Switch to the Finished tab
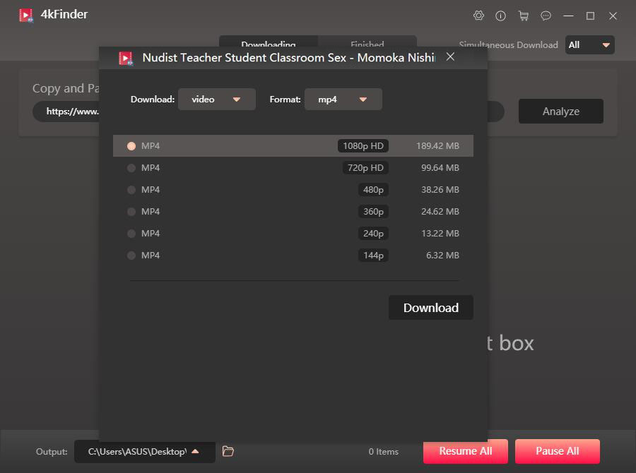636x473 pixels. pos(367,44)
